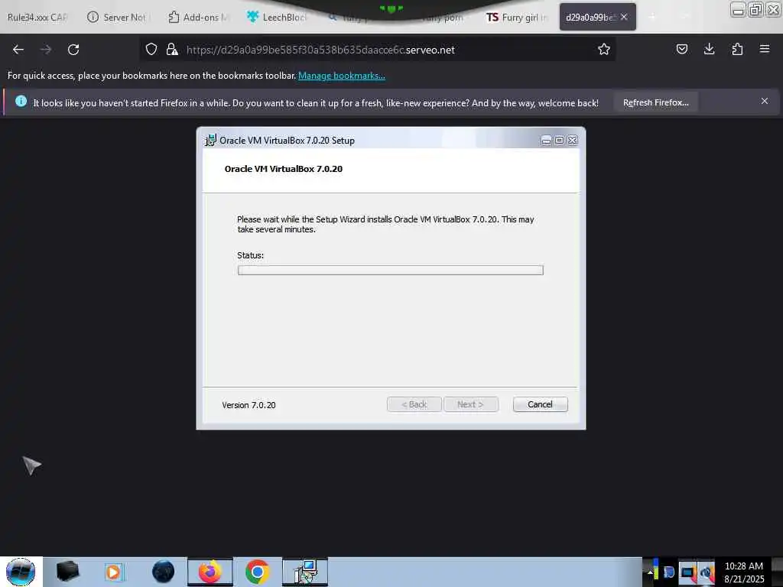Open the Extensions puzzle-piece menu
Viewport: 783px width, 587px height.
click(737, 49)
